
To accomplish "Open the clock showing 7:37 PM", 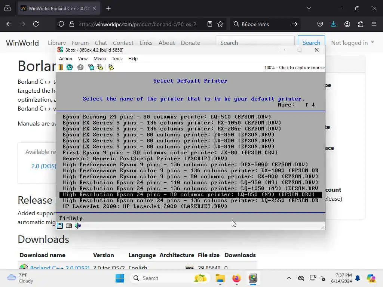I will pyautogui.click(x=341, y=278).
